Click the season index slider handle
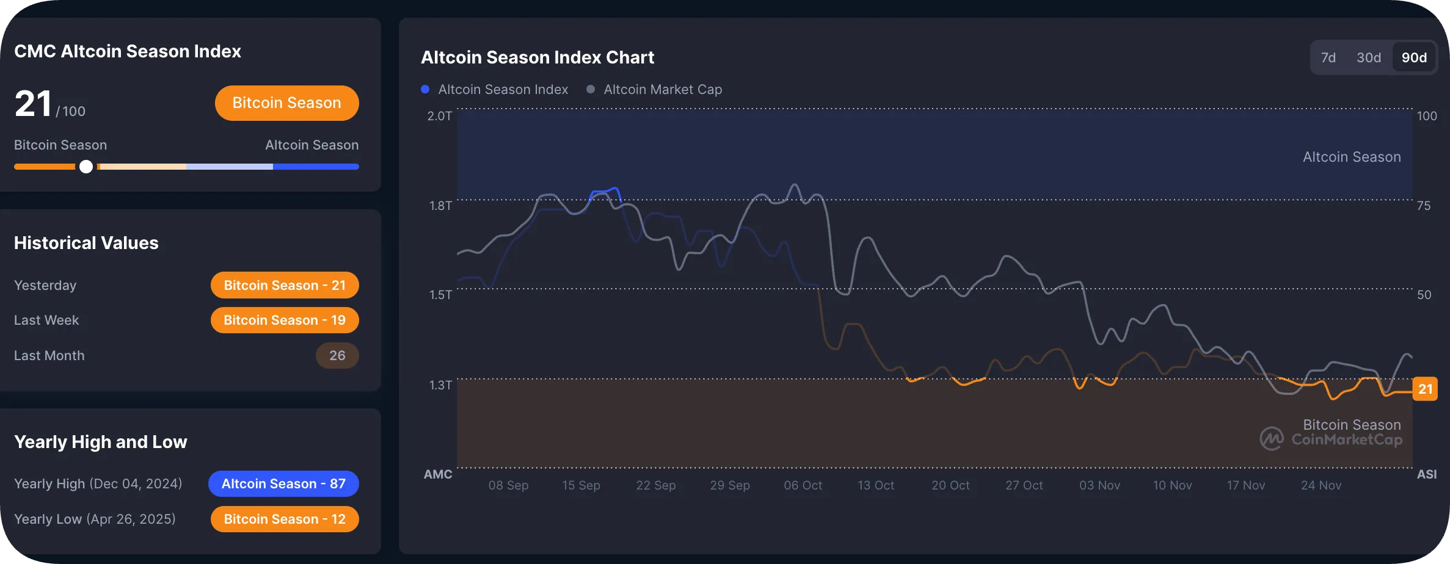Image resolution: width=1450 pixels, height=564 pixels. (86, 166)
